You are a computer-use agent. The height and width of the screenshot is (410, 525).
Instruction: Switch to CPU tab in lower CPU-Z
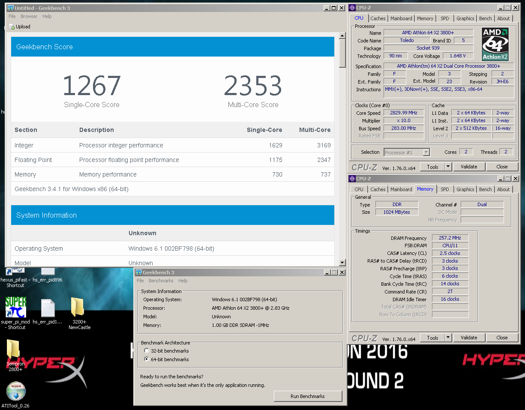pyautogui.click(x=359, y=189)
